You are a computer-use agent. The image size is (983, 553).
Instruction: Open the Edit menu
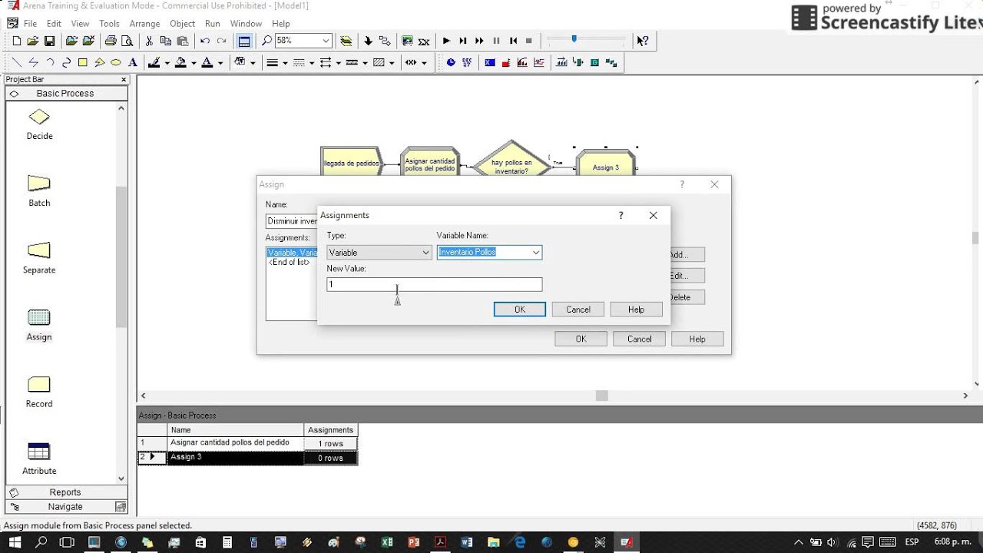click(54, 24)
